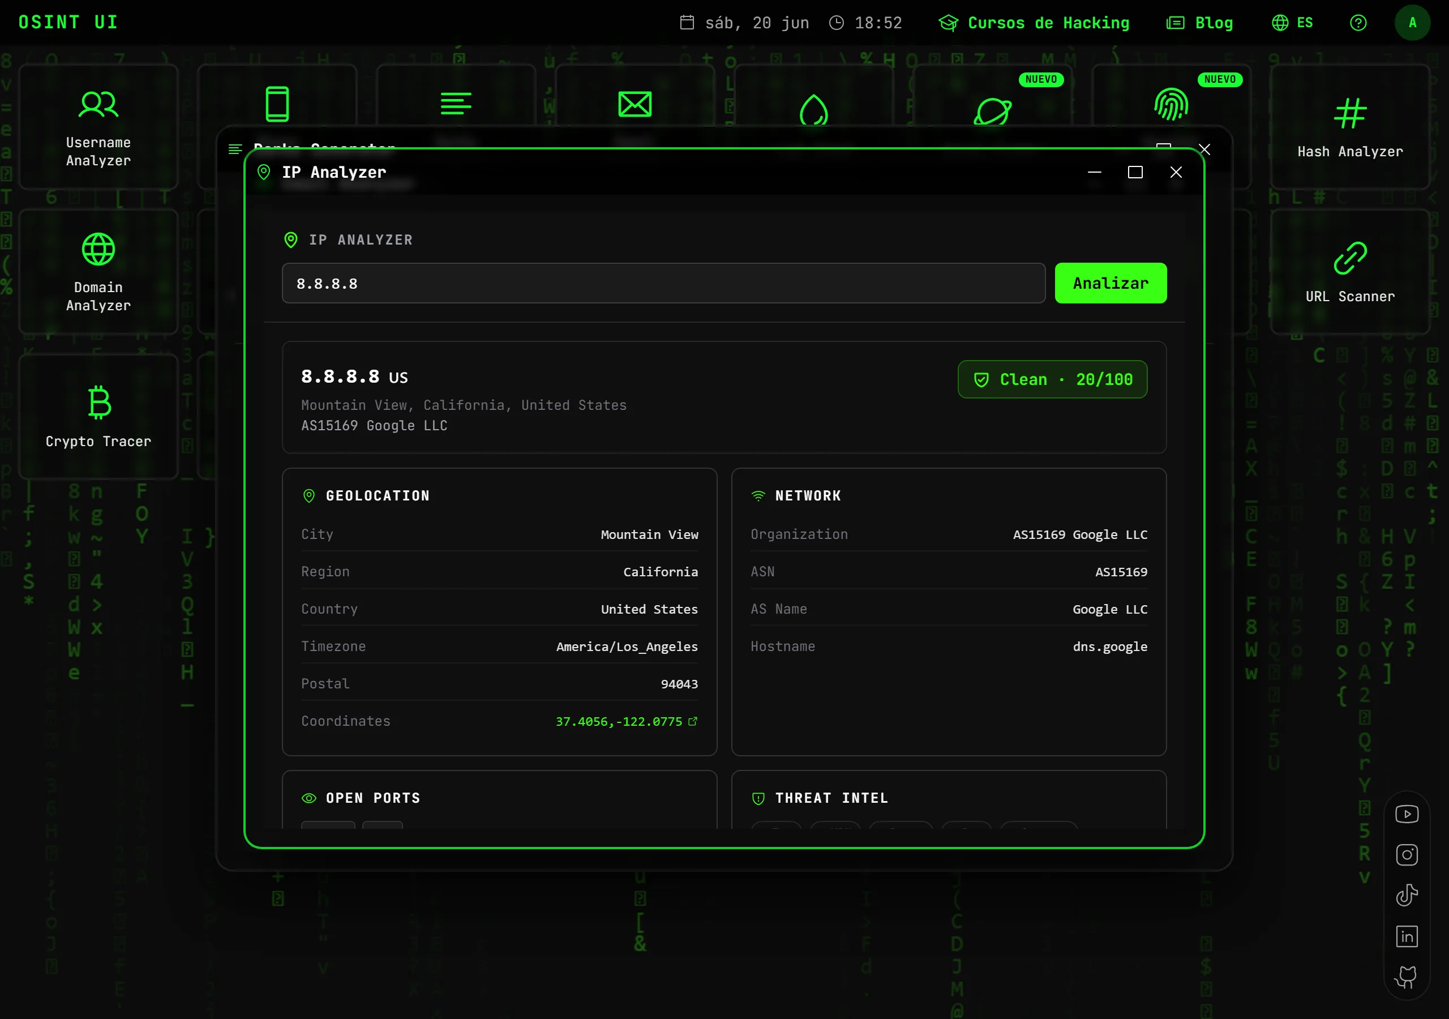
Task: Click the 8.8.8.8 US result heading
Action: pyautogui.click(x=355, y=377)
